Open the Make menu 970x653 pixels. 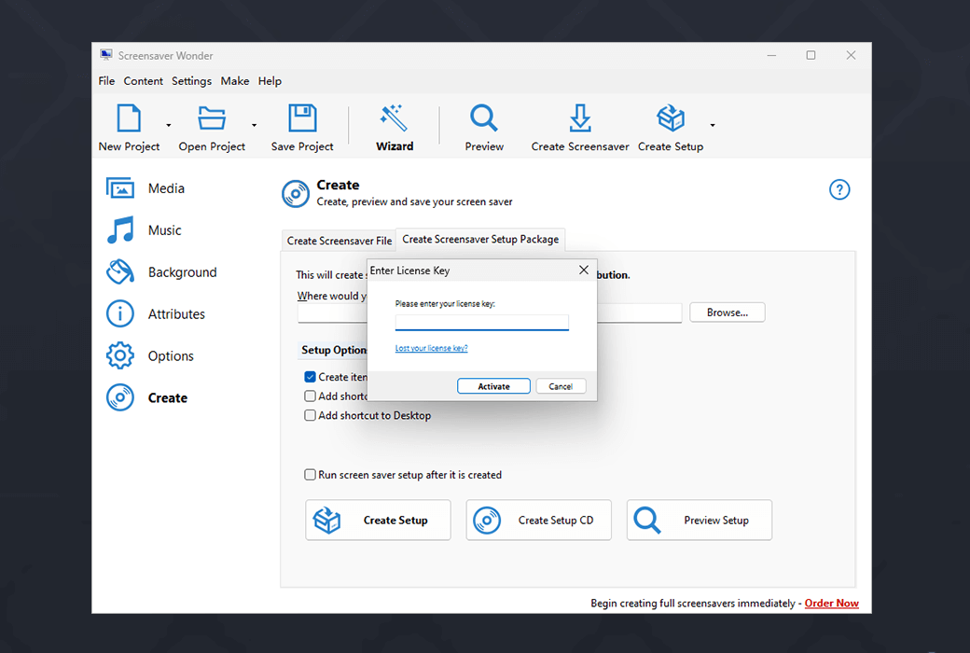coord(235,81)
